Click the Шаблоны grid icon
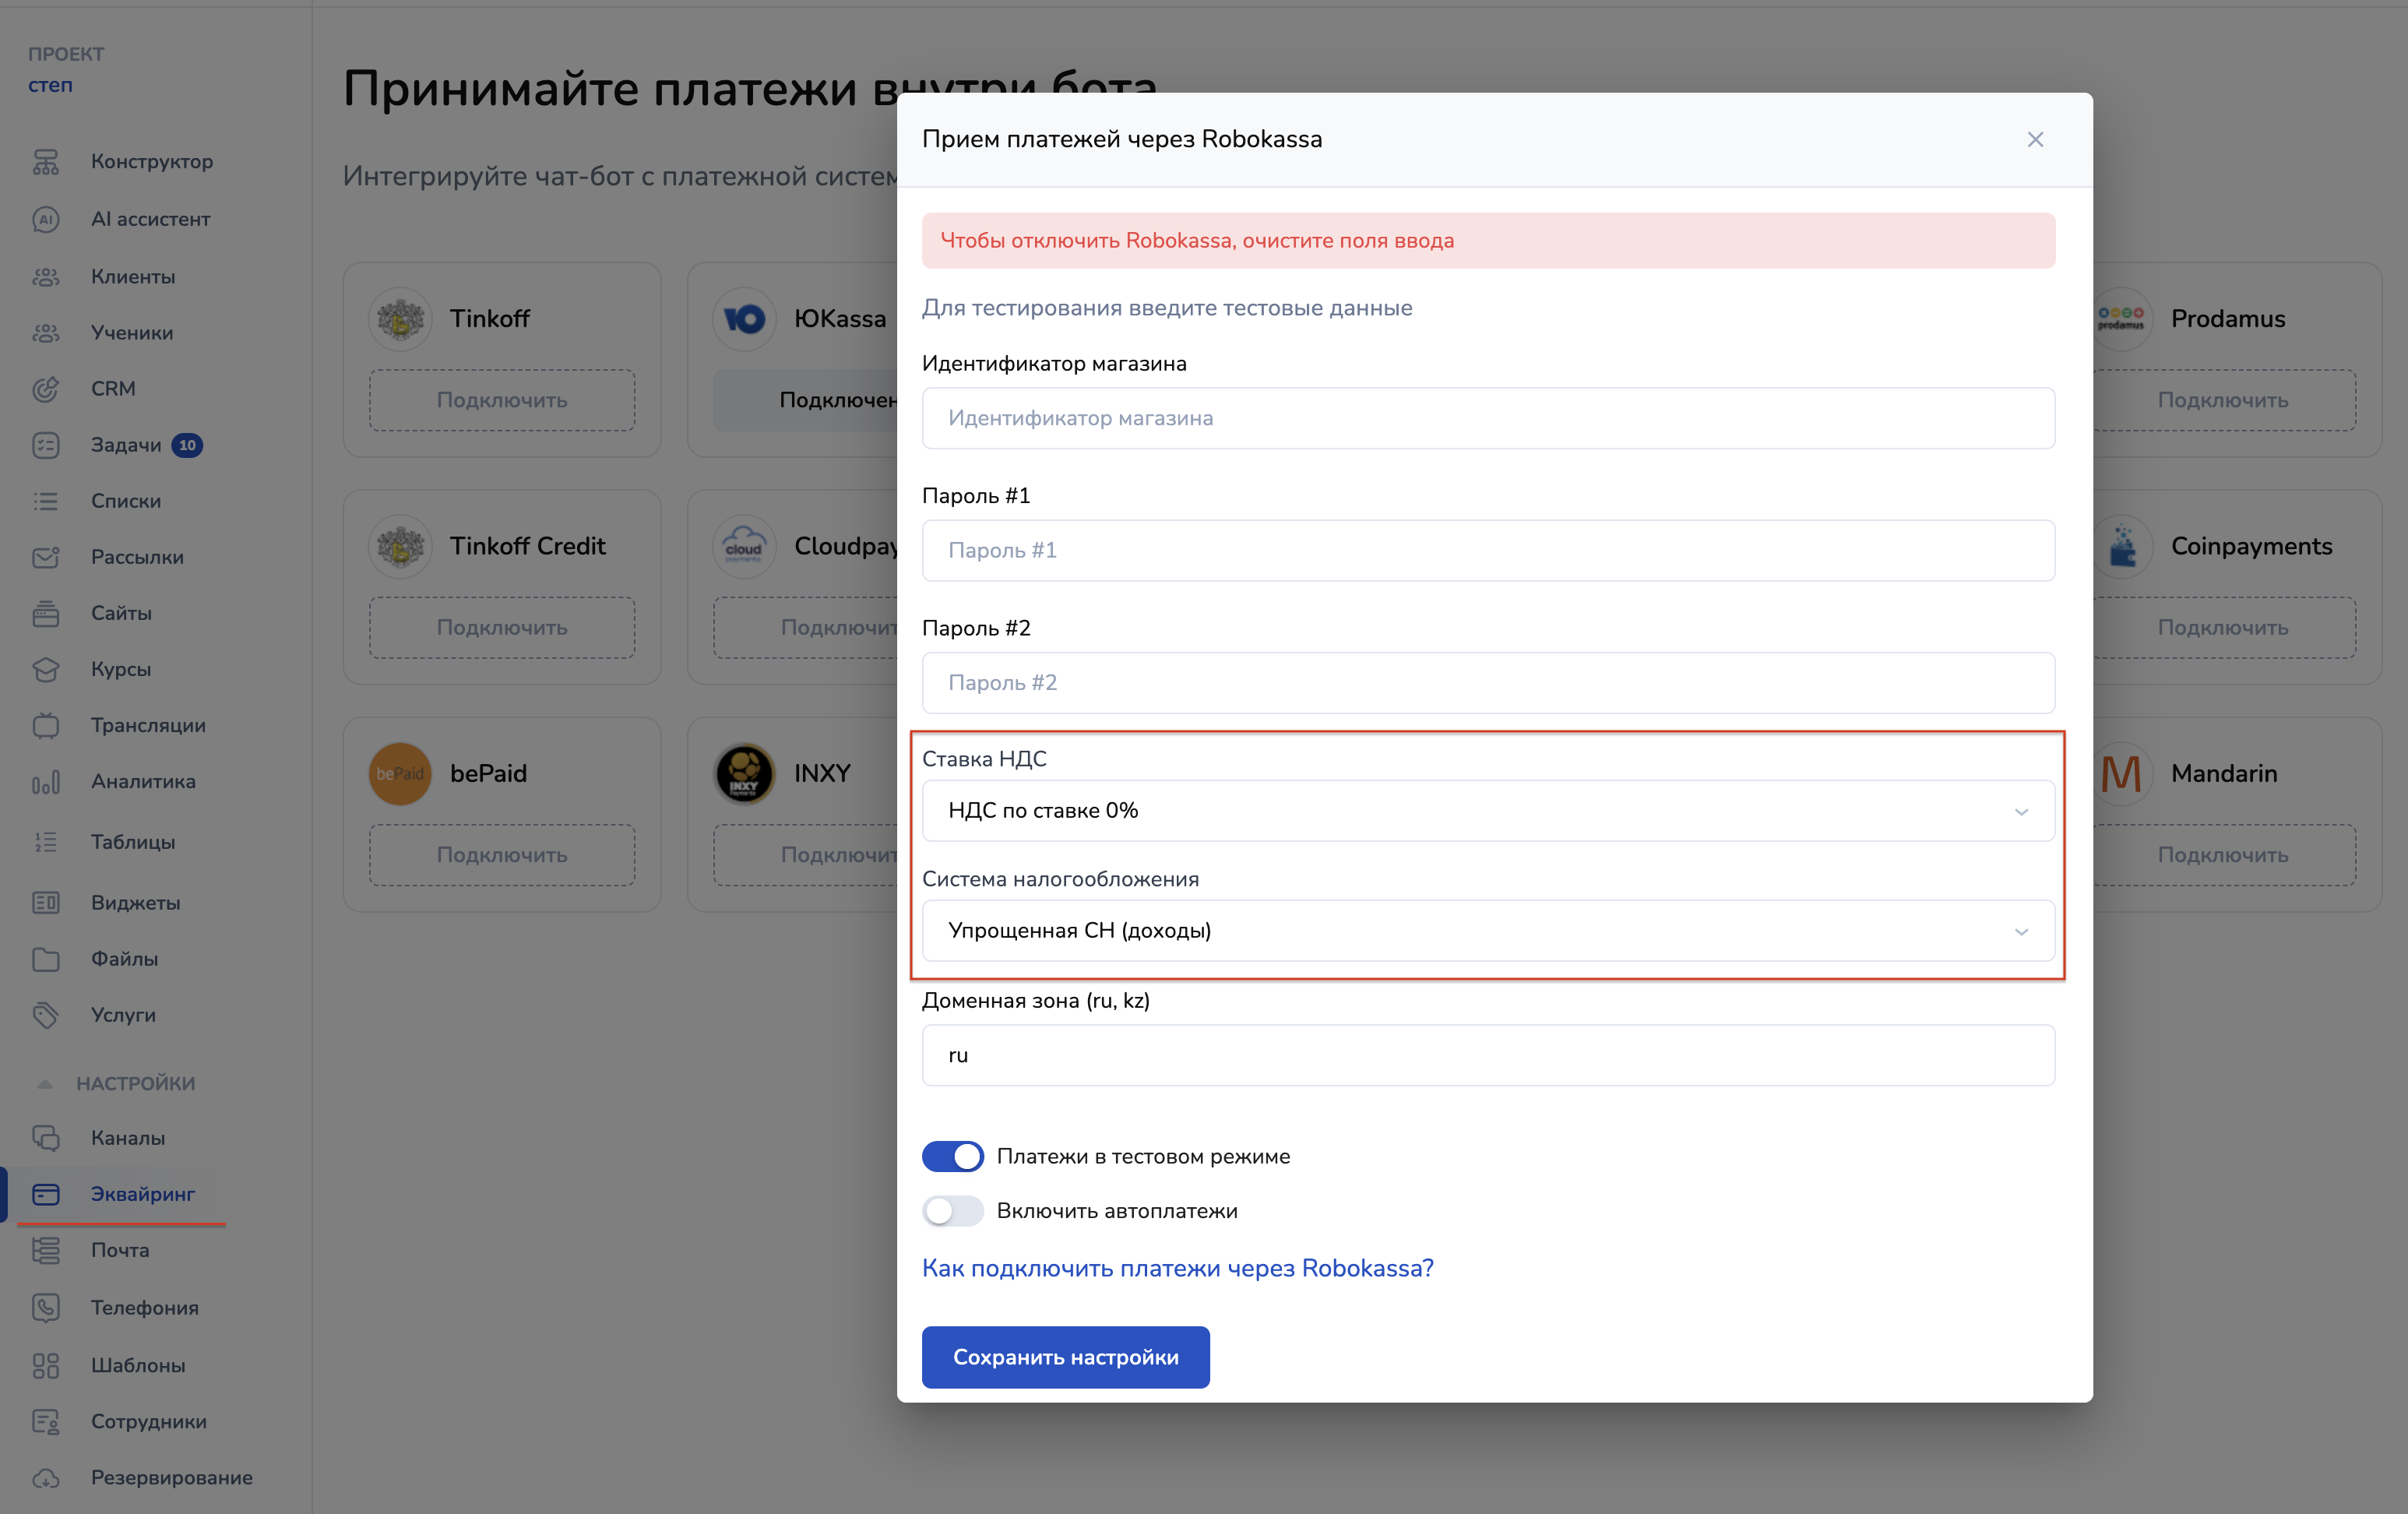 point(46,1365)
